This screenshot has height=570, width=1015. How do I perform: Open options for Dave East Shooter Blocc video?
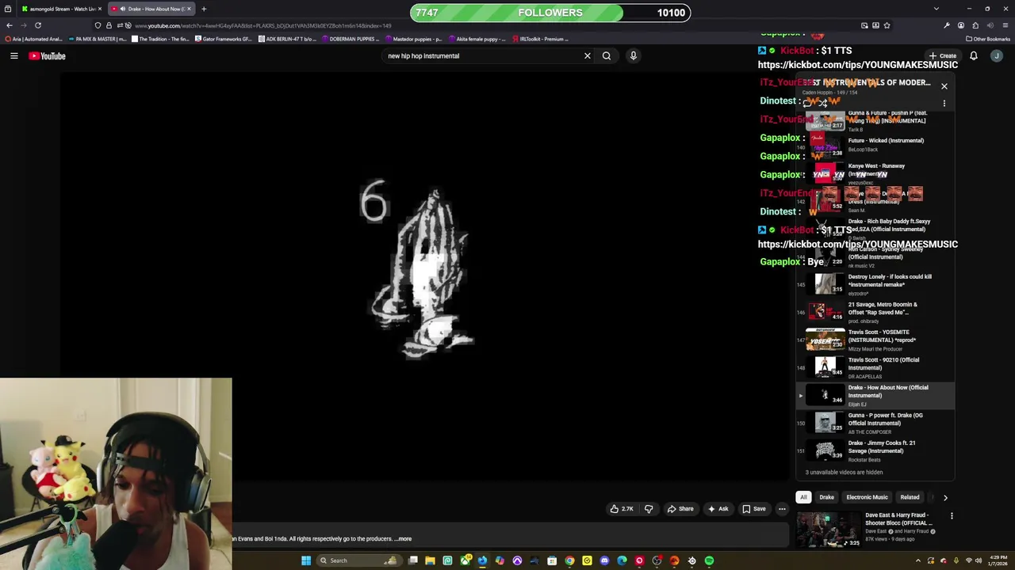pos(952,516)
